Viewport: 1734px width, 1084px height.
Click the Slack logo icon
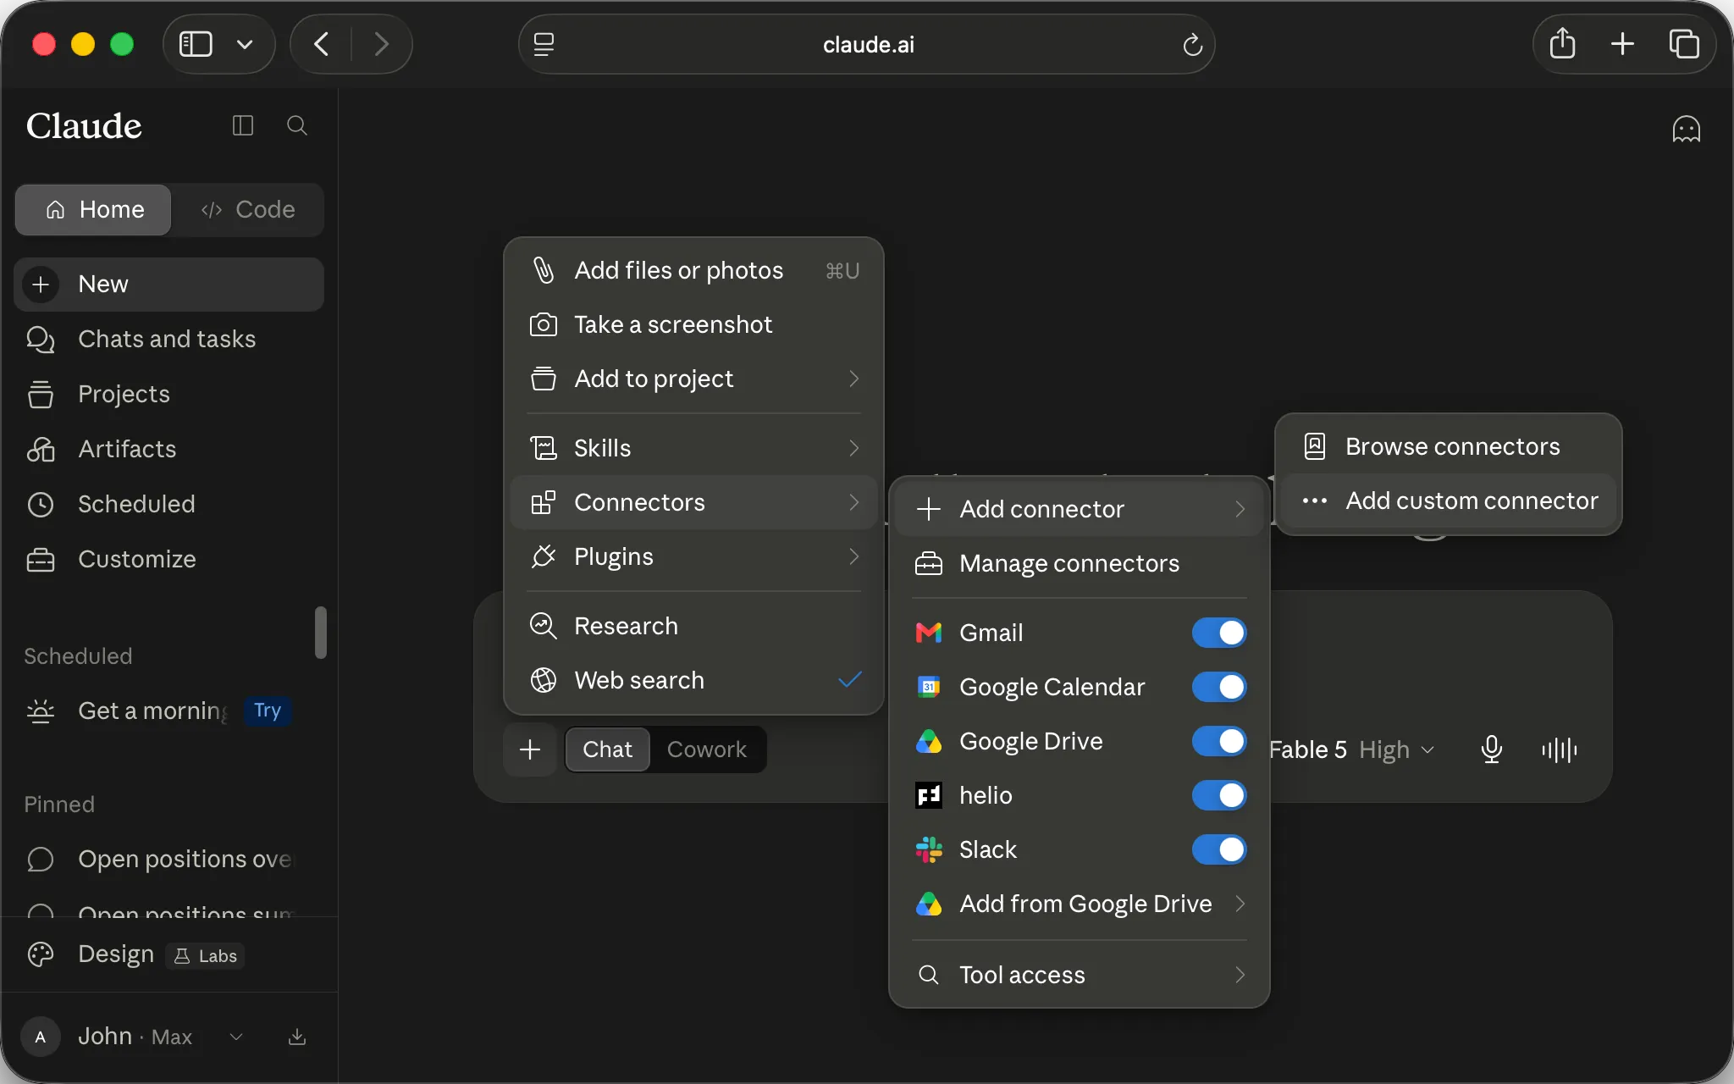(x=929, y=849)
